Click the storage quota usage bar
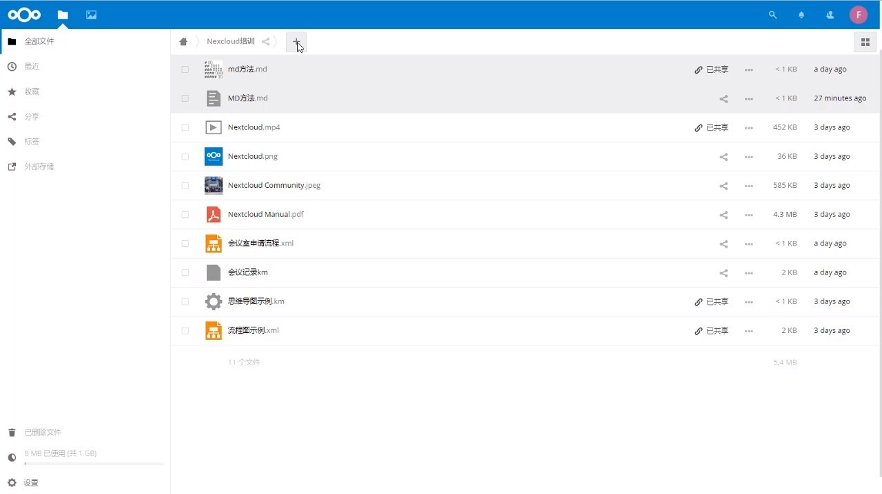This screenshot has height=494, width=882. (x=94, y=464)
